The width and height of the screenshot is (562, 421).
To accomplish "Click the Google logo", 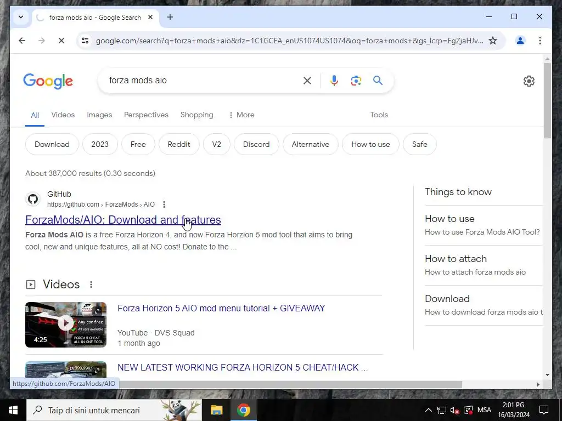I will click(48, 81).
